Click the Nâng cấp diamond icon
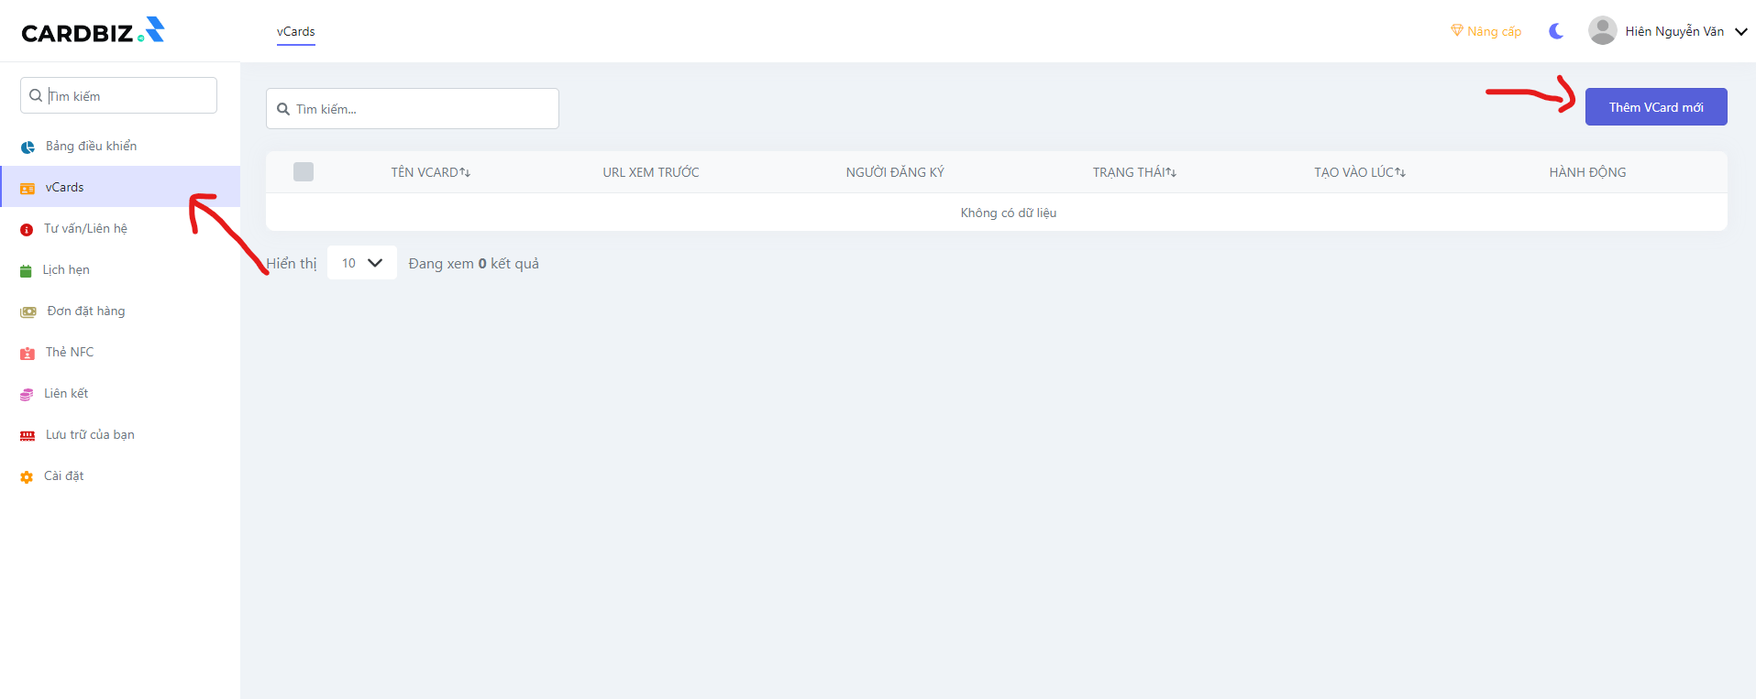The width and height of the screenshot is (1756, 699). pos(1457,30)
